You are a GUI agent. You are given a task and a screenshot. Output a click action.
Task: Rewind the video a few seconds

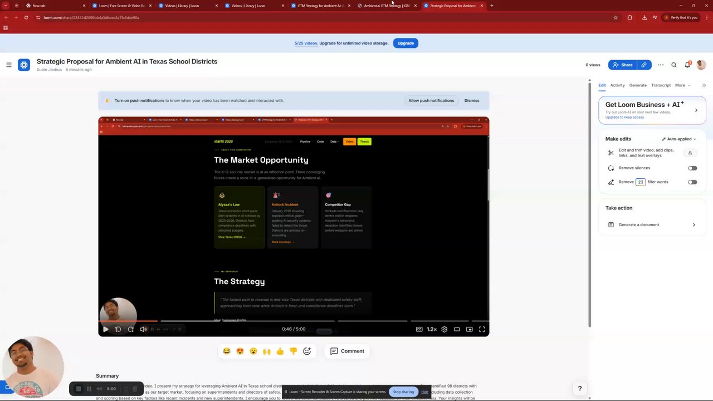(x=118, y=329)
